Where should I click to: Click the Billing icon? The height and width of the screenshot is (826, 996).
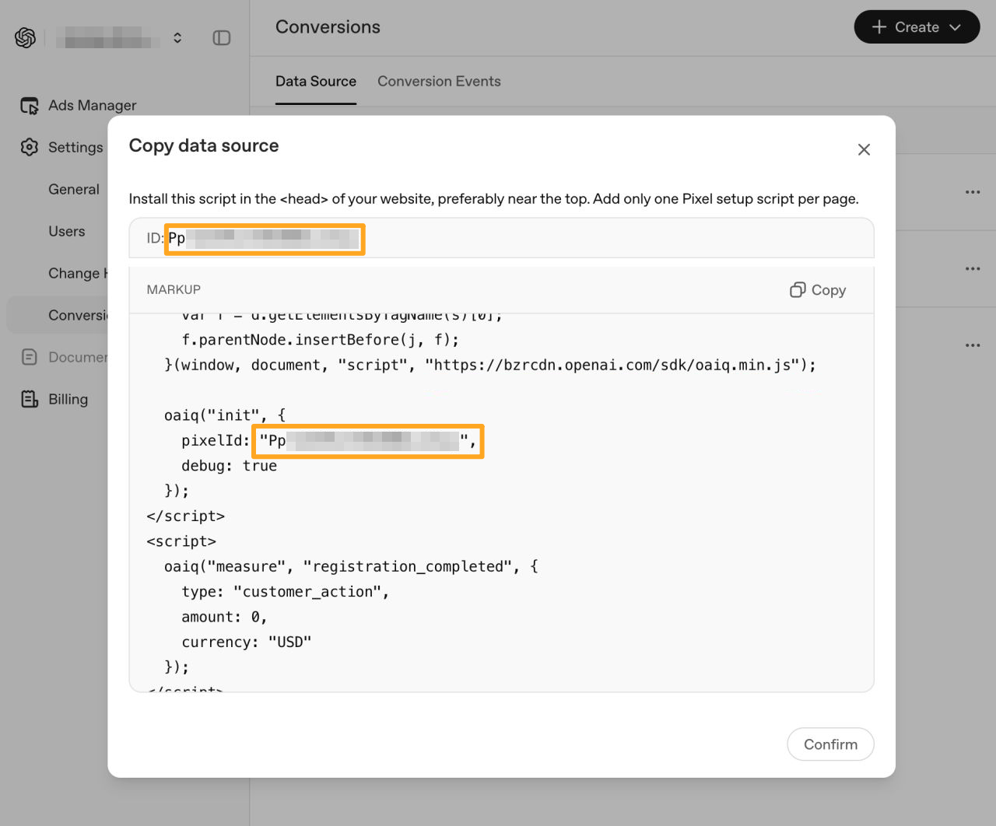point(30,399)
